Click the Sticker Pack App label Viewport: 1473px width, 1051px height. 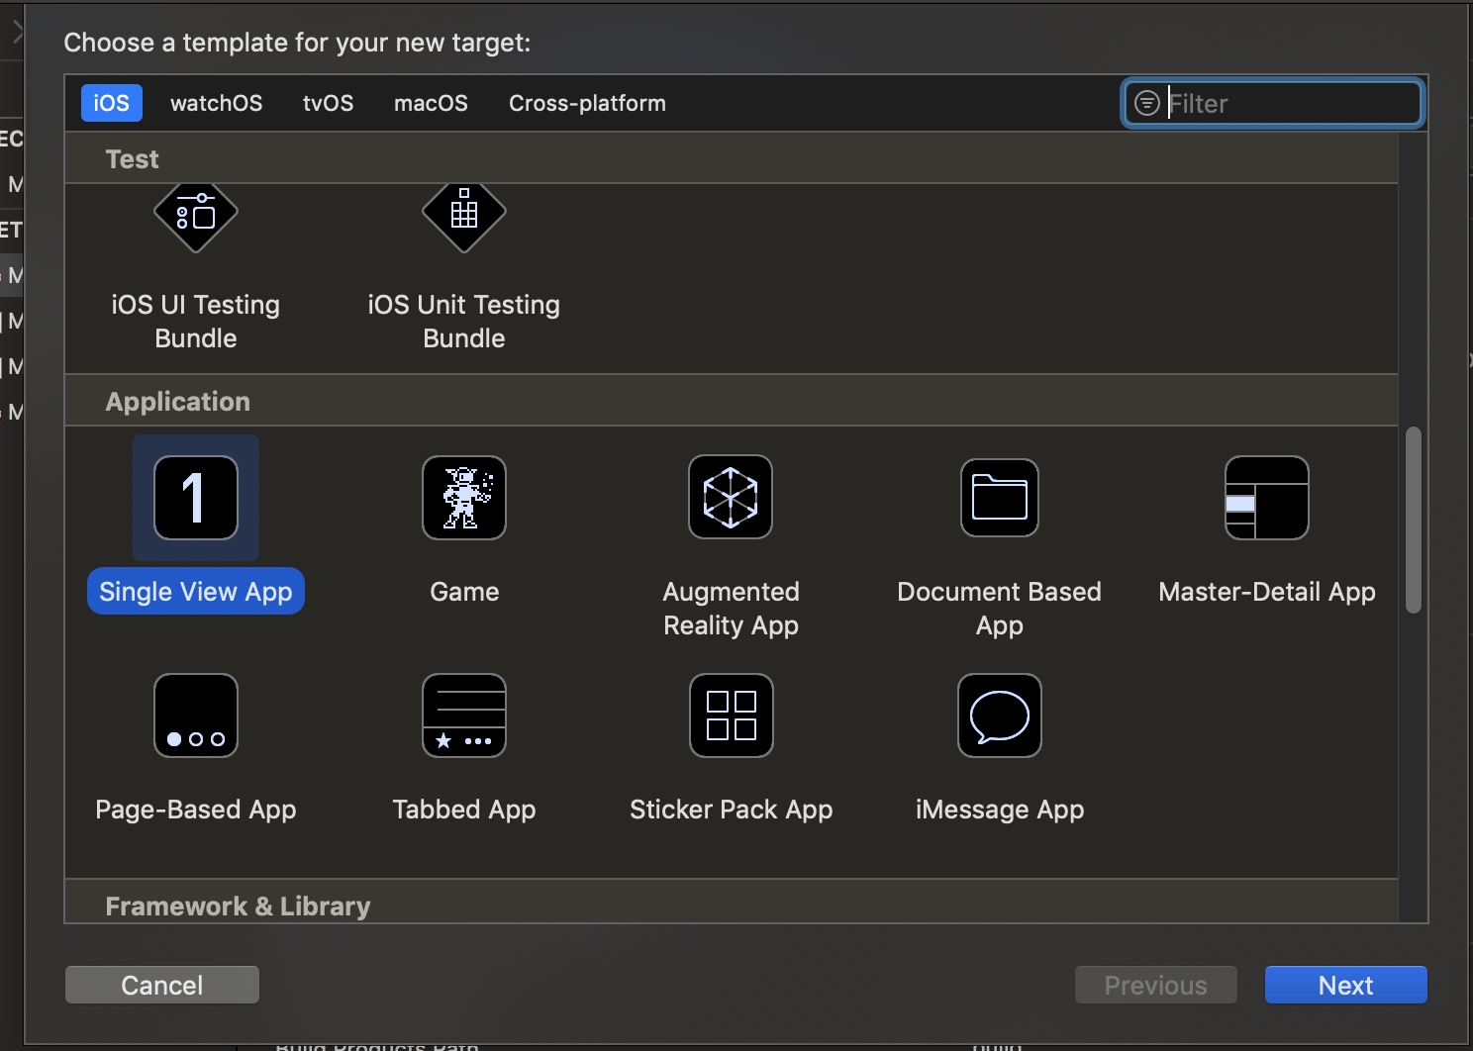click(732, 809)
